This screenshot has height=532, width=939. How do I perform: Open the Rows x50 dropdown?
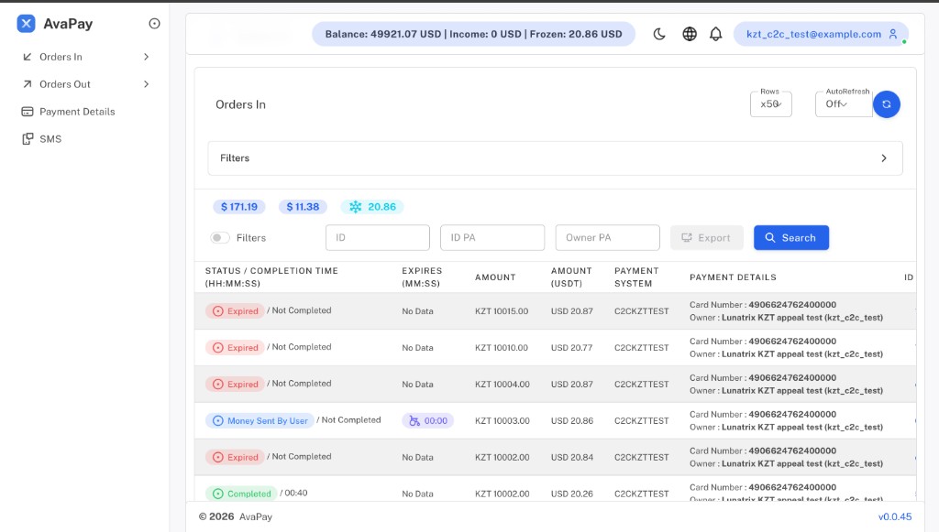tap(770, 104)
